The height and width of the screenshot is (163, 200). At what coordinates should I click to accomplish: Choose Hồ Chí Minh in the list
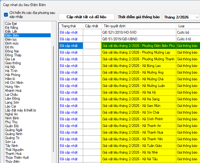point(14,83)
